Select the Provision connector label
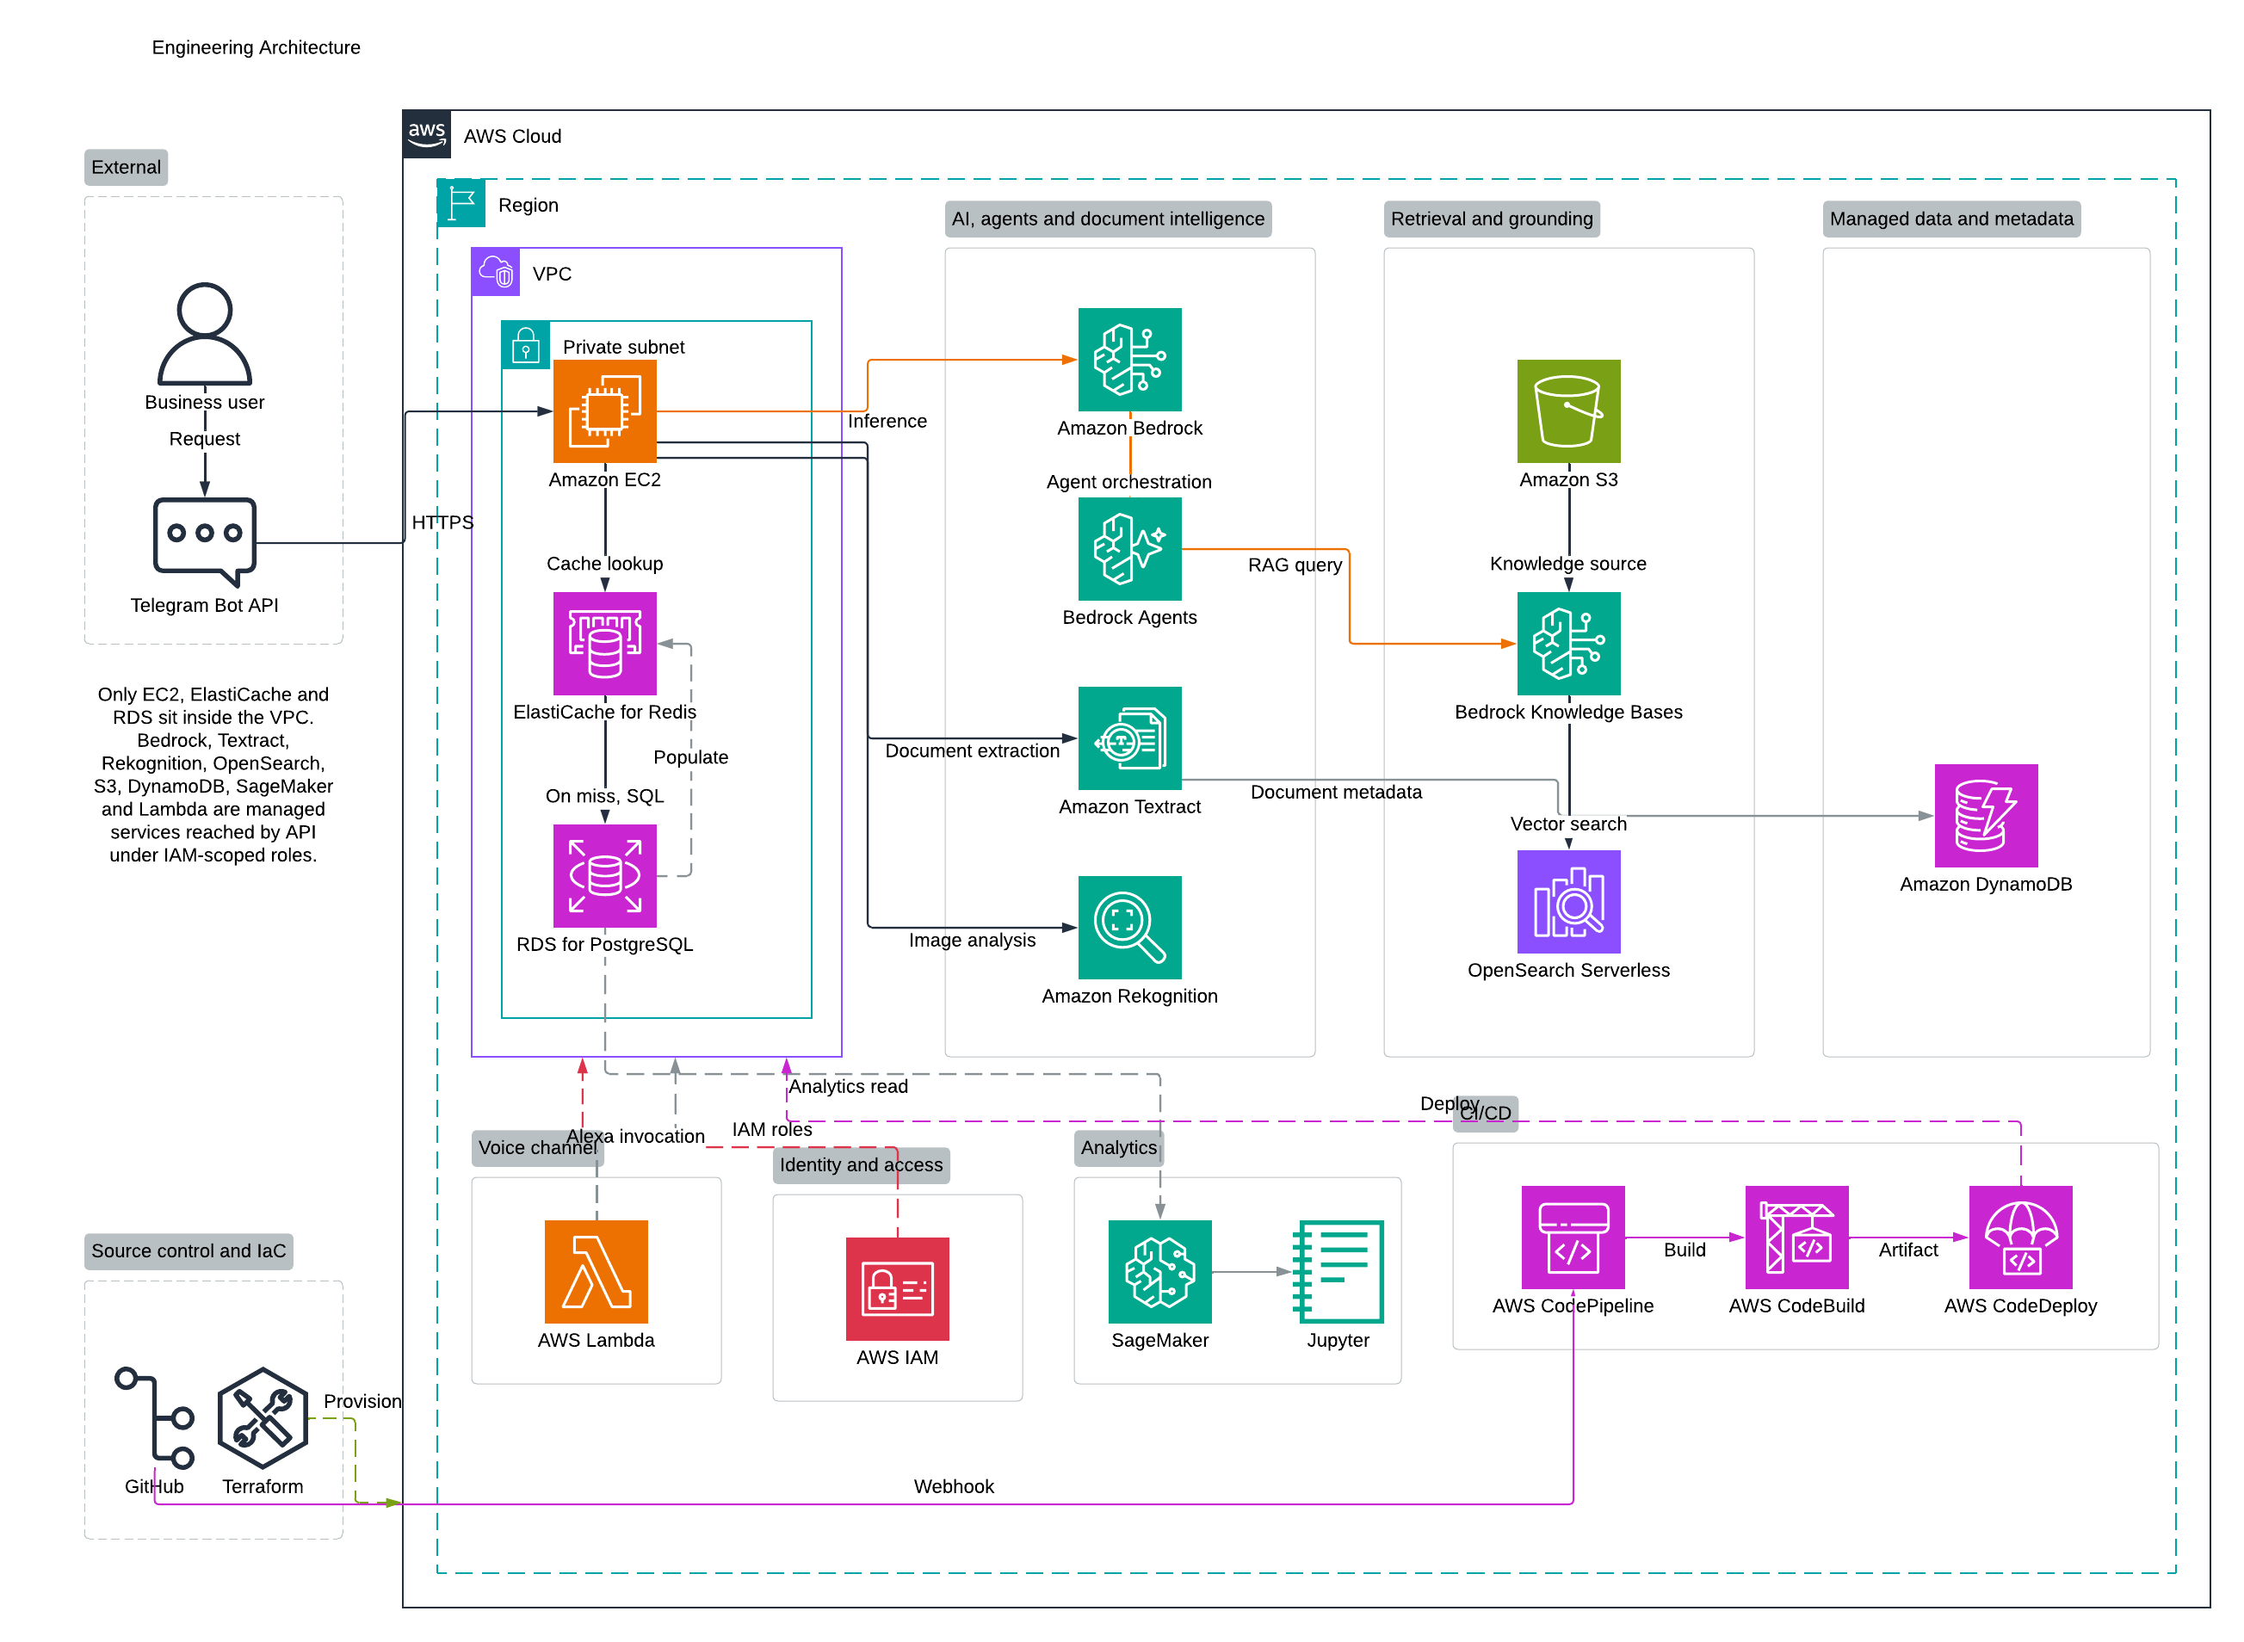Viewport: 2244px width, 1642px height. tap(363, 1401)
